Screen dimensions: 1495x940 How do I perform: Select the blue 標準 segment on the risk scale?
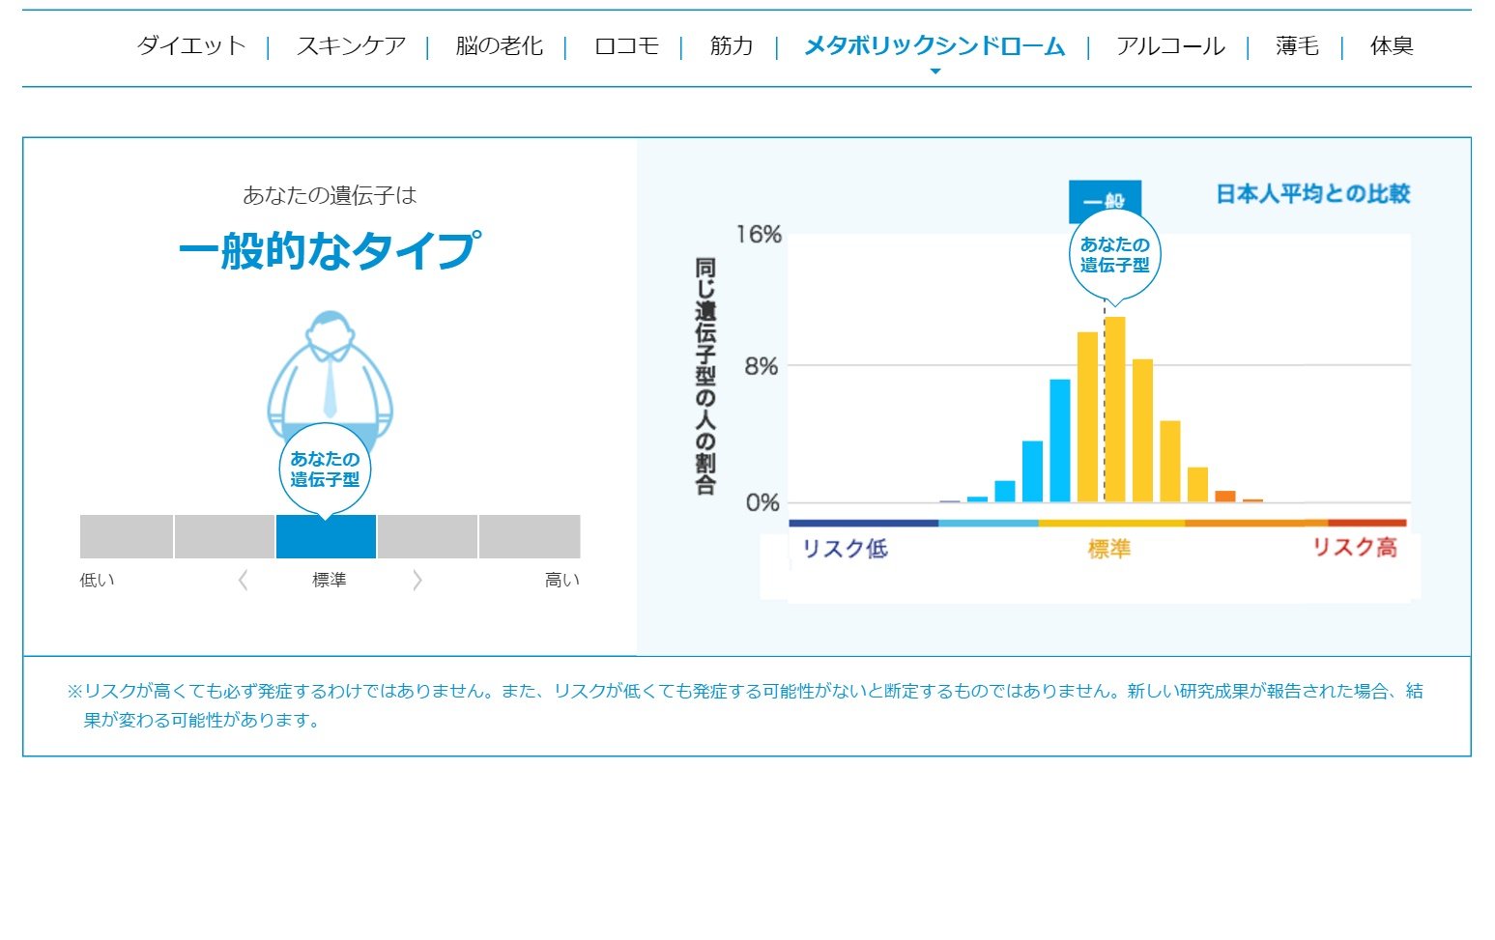tap(327, 536)
